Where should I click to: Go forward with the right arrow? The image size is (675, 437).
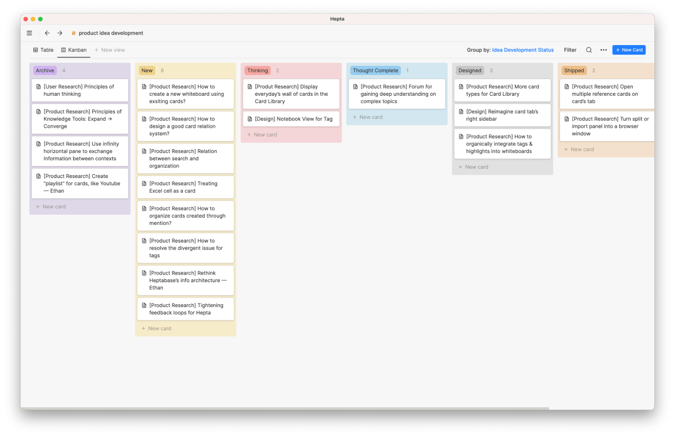point(60,33)
